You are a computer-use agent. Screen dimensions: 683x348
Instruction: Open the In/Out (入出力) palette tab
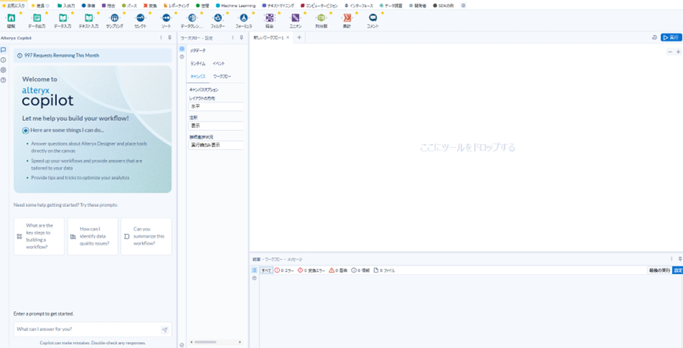click(x=66, y=5)
